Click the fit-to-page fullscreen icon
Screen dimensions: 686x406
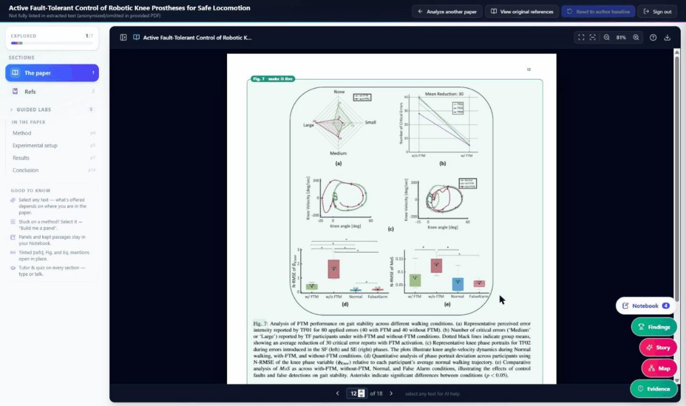(x=581, y=38)
